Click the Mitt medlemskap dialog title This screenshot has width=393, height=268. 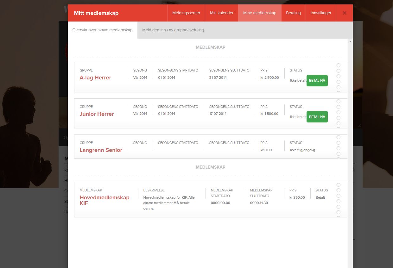pyautogui.click(x=96, y=13)
